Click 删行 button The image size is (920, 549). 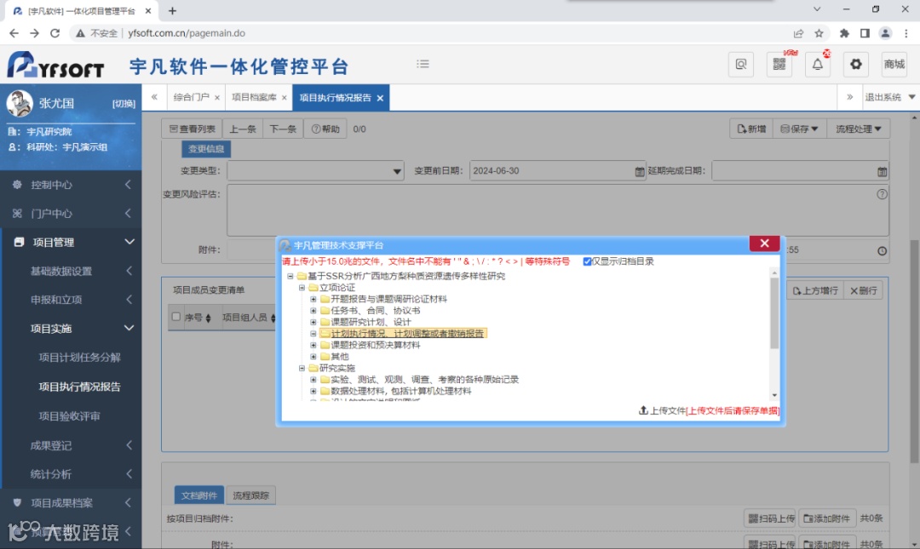click(x=863, y=290)
